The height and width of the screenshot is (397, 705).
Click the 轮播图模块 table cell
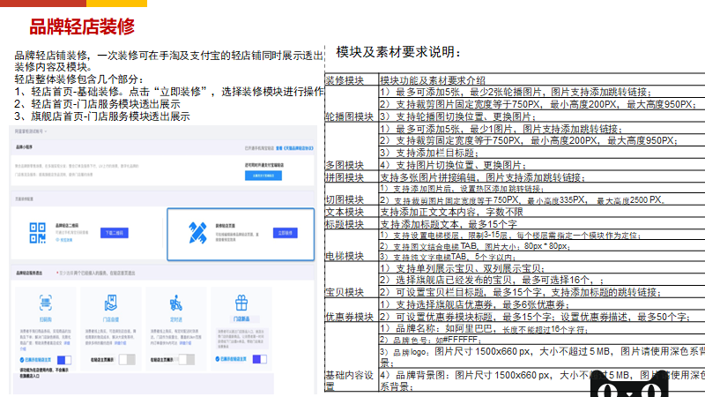[352, 104]
